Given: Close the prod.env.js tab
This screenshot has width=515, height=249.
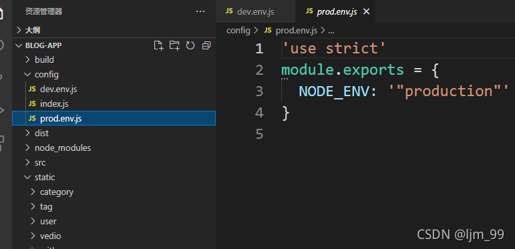Looking at the screenshot, I should pos(366,12).
